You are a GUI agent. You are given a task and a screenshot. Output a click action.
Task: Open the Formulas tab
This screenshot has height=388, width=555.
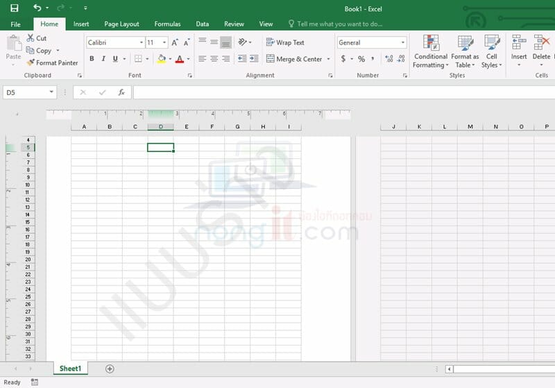[167, 24]
